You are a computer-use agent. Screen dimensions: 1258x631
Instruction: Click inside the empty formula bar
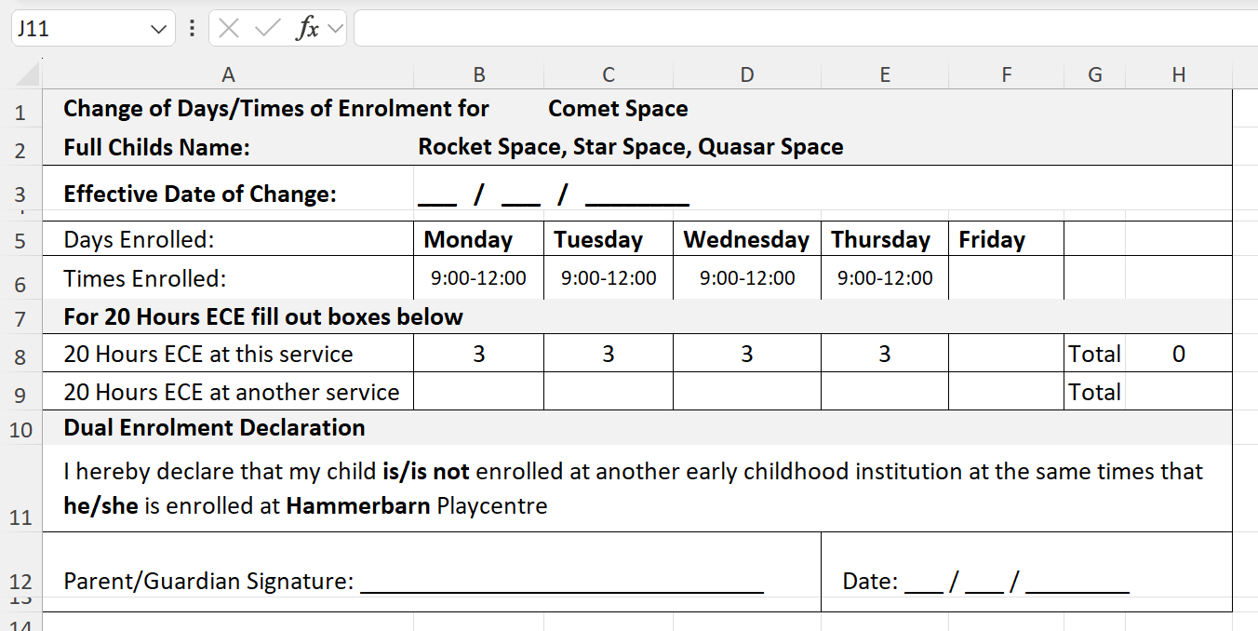[x=651, y=28]
